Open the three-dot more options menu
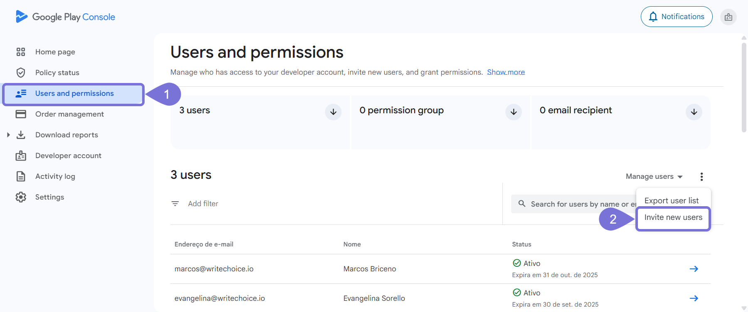 pyautogui.click(x=701, y=177)
